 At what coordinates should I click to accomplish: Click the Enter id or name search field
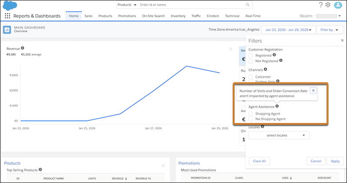click(x=192, y=5)
